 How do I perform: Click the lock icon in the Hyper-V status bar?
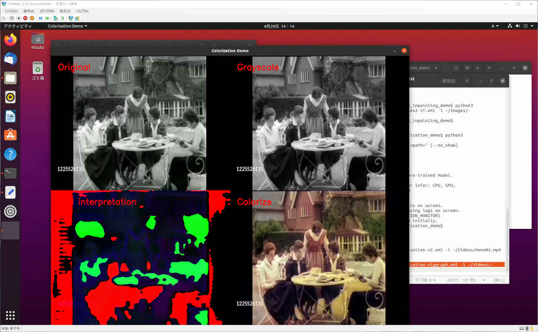[532, 328]
